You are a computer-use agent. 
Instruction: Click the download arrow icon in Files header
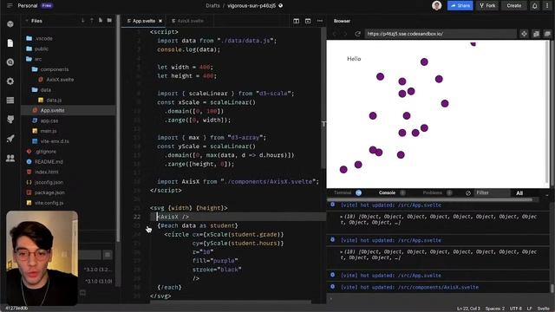click(83, 21)
